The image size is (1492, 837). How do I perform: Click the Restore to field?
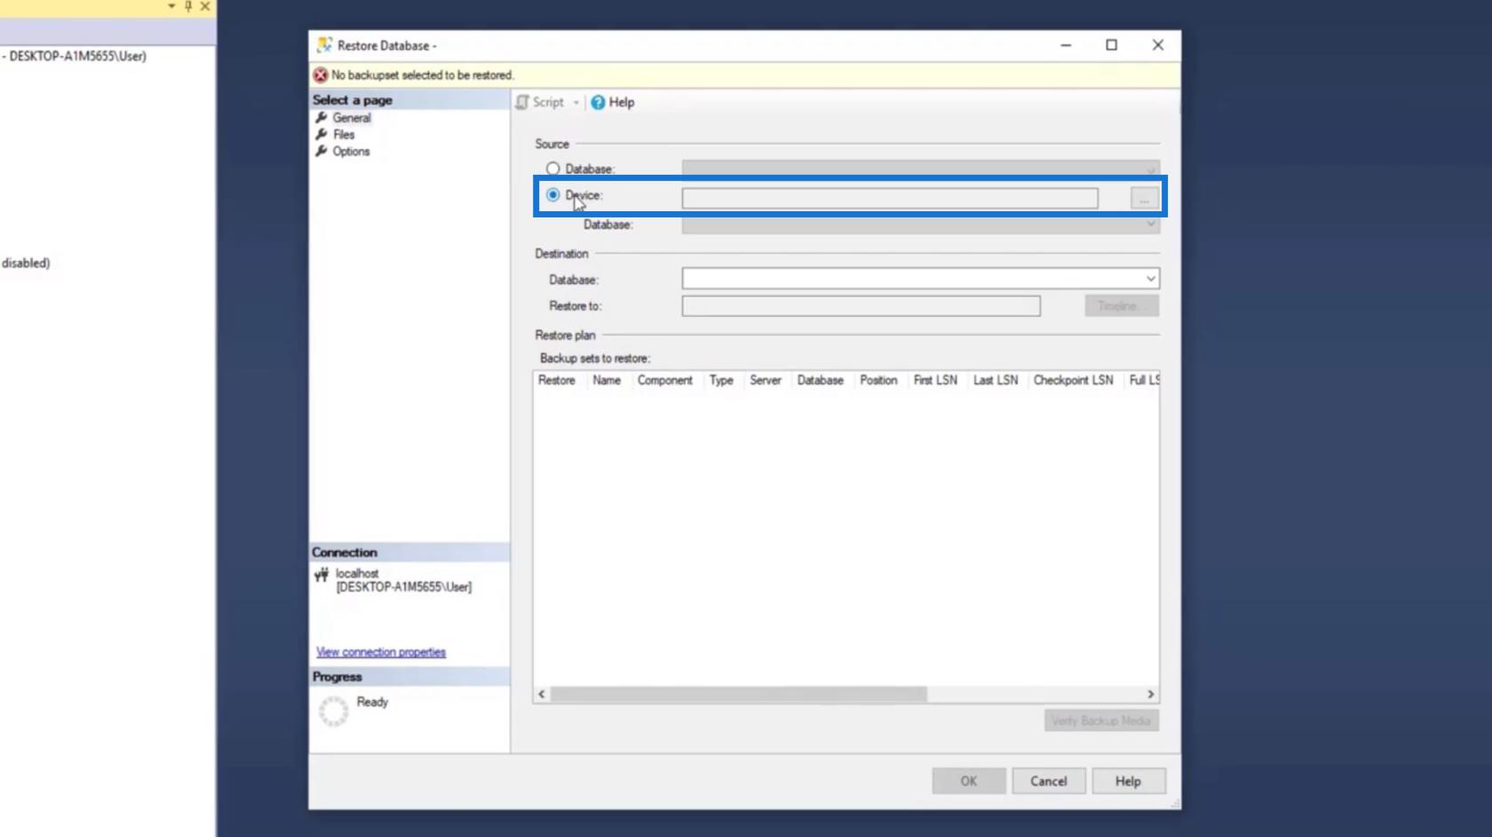point(861,306)
